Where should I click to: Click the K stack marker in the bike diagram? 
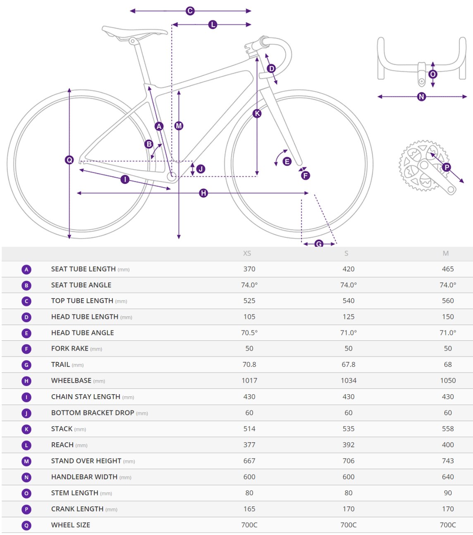257,113
